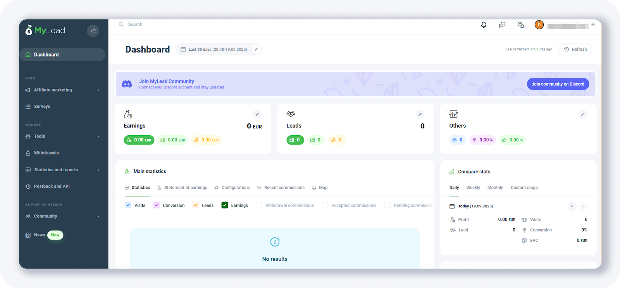
Task: Switch to Statement of earnings tab
Action: (185, 188)
